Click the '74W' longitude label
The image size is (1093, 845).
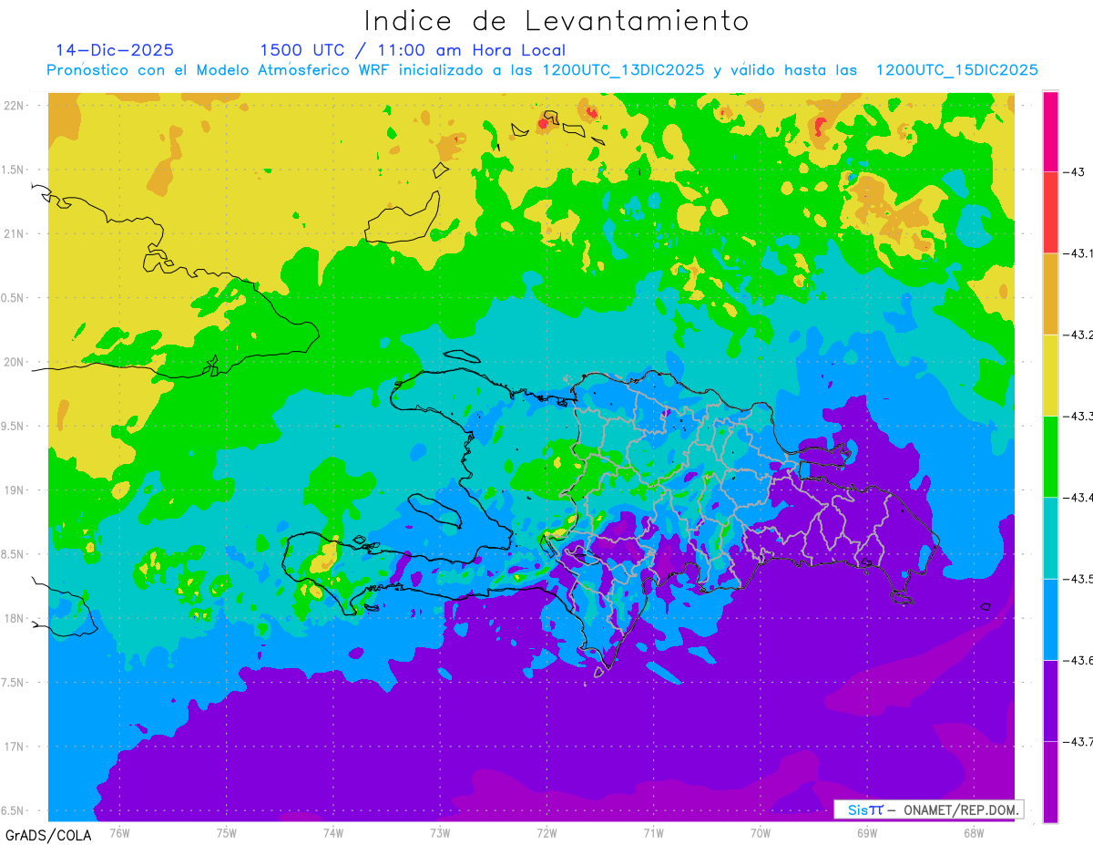[333, 832]
